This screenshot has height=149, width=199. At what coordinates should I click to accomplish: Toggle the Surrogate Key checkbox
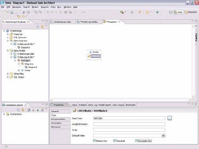[x=136, y=141]
